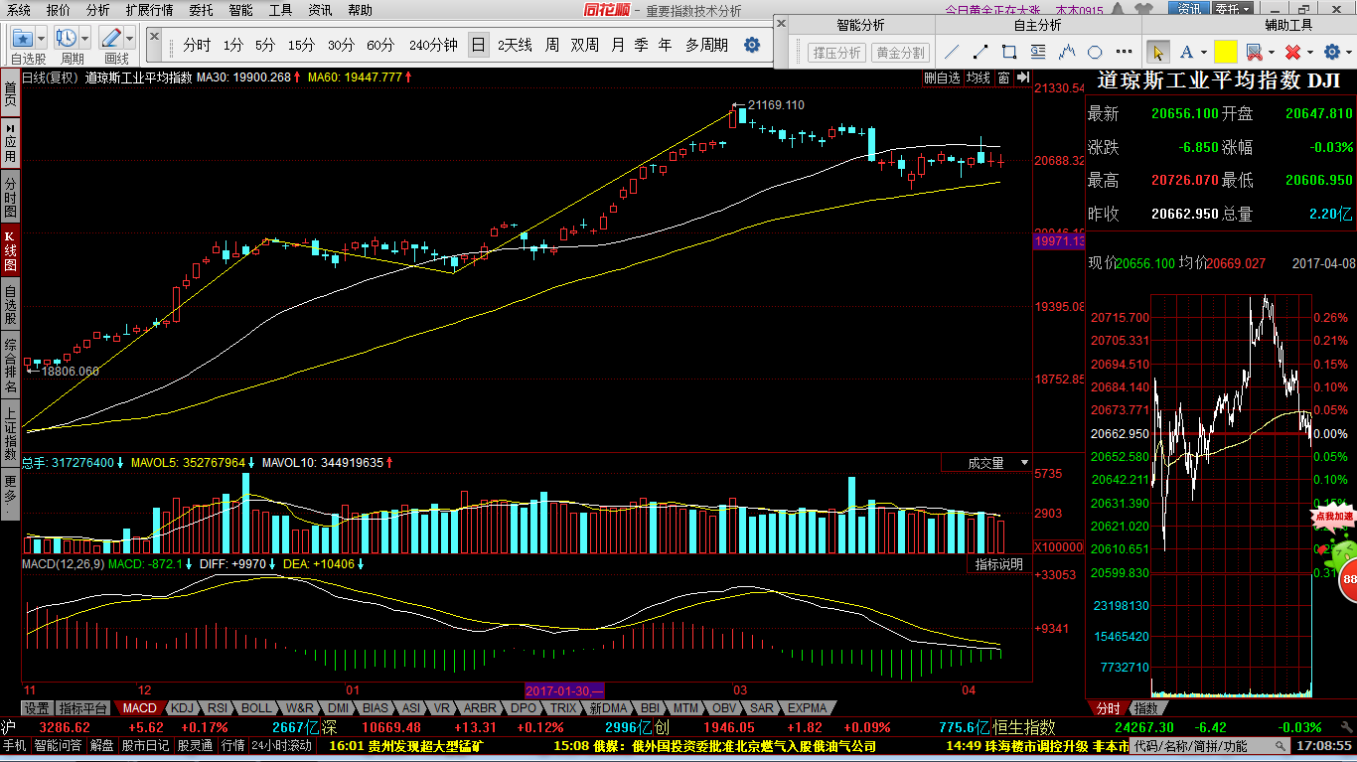
Task: Select the 60分 period
Action: (x=380, y=45)
